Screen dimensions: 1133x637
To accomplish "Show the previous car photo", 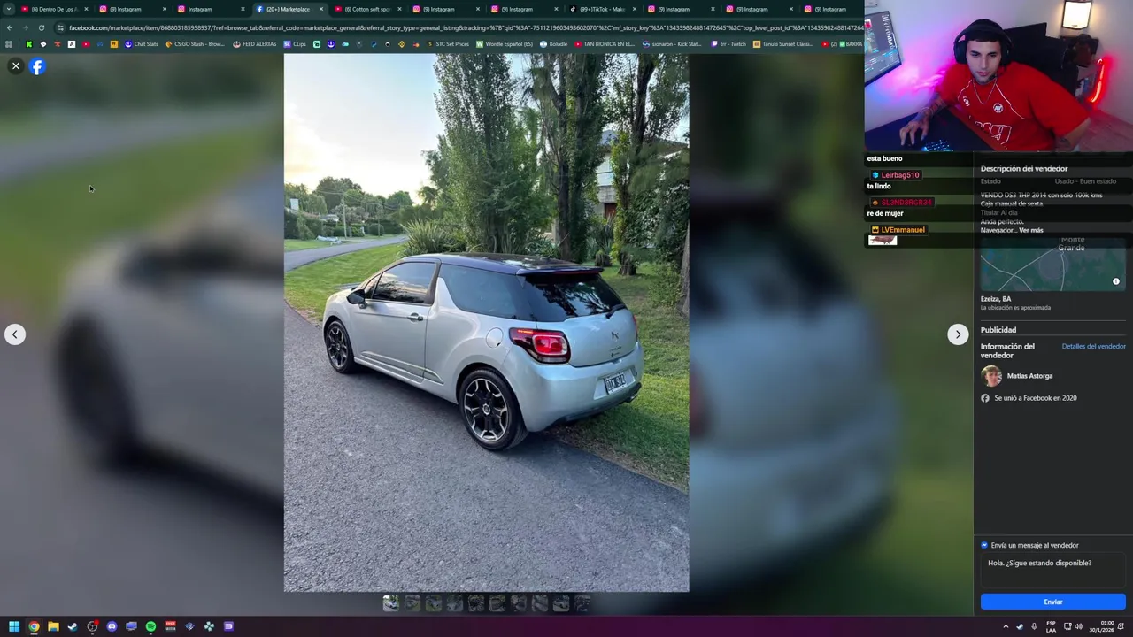I will click(15, 334).
